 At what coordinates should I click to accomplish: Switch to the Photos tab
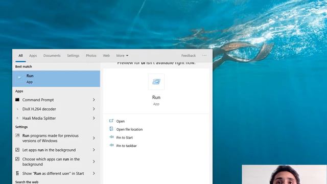pyautogui.click(x=91, y=56)
